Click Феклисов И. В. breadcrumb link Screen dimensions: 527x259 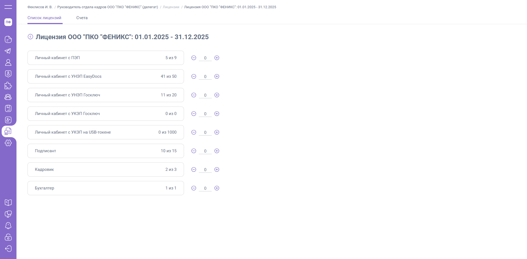click(x=40, y=7)
